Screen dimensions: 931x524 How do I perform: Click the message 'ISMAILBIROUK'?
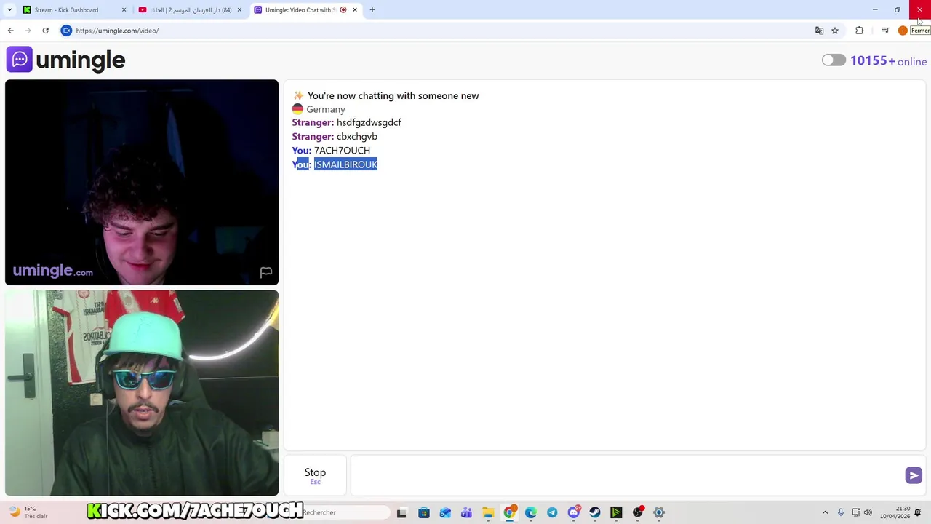[x=345, y=164]
